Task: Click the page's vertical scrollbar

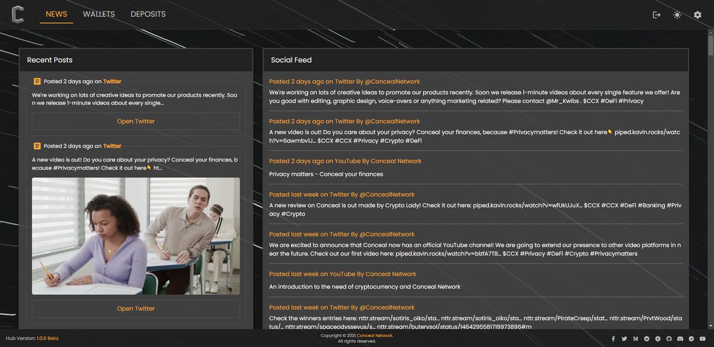Action: point(710,178)
